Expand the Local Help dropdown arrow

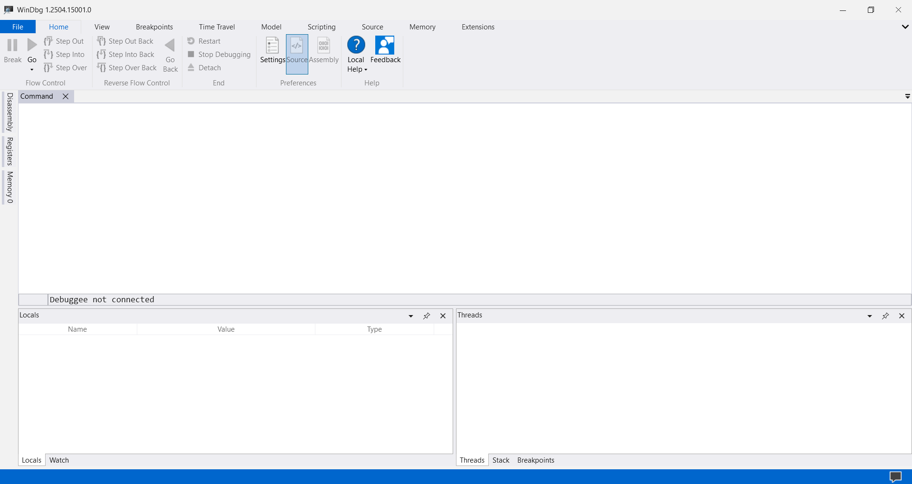coord(366,70)
